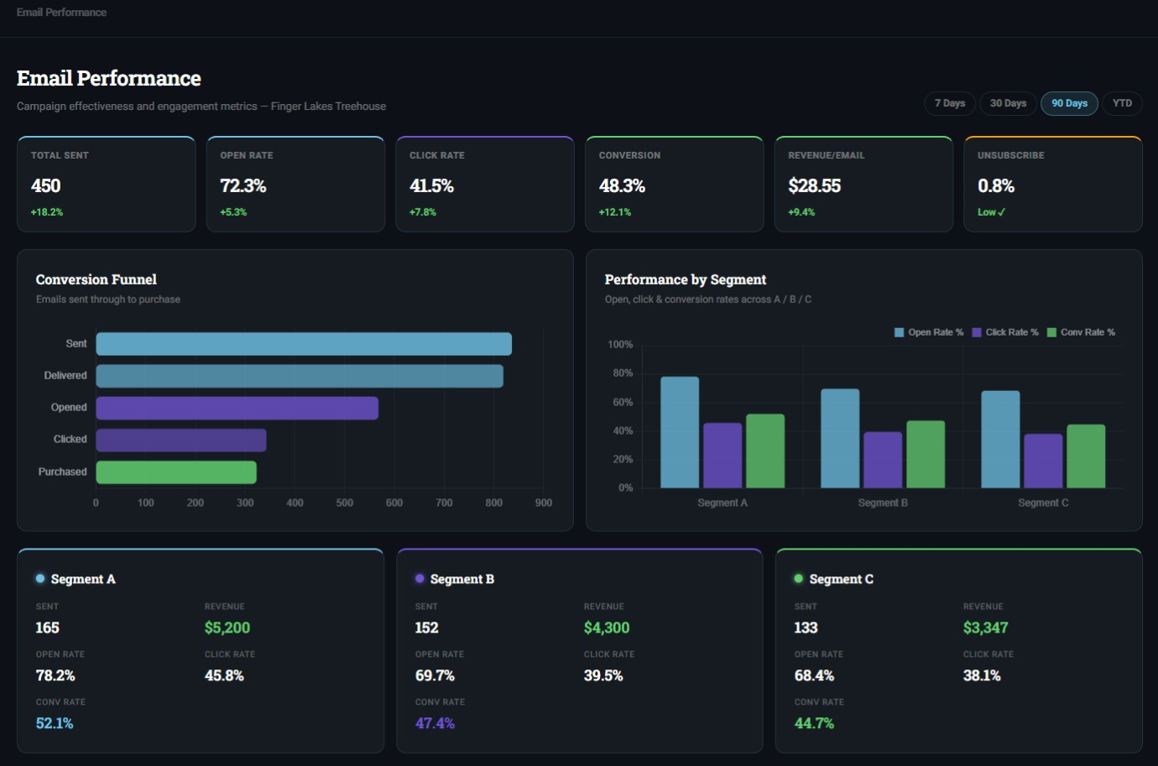
Task: Click the +12.1% change under Conversion
Action: [x=615, y=212]
